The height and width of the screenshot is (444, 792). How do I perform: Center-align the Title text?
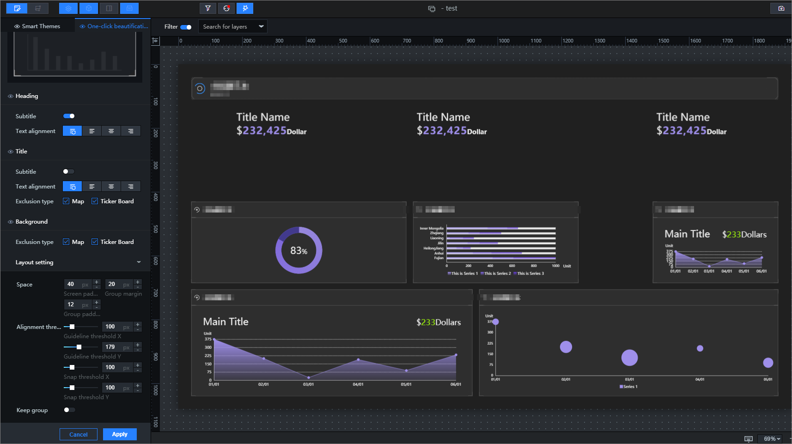click(111, 187)
